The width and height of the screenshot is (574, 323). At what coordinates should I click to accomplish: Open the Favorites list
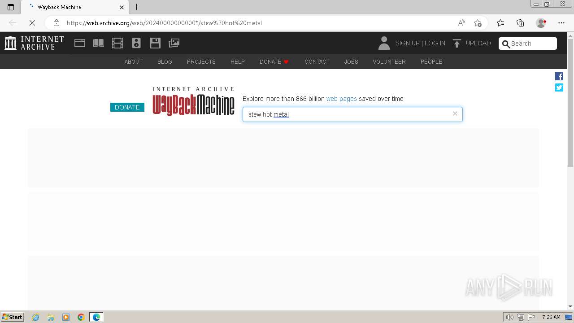[500, 23]
